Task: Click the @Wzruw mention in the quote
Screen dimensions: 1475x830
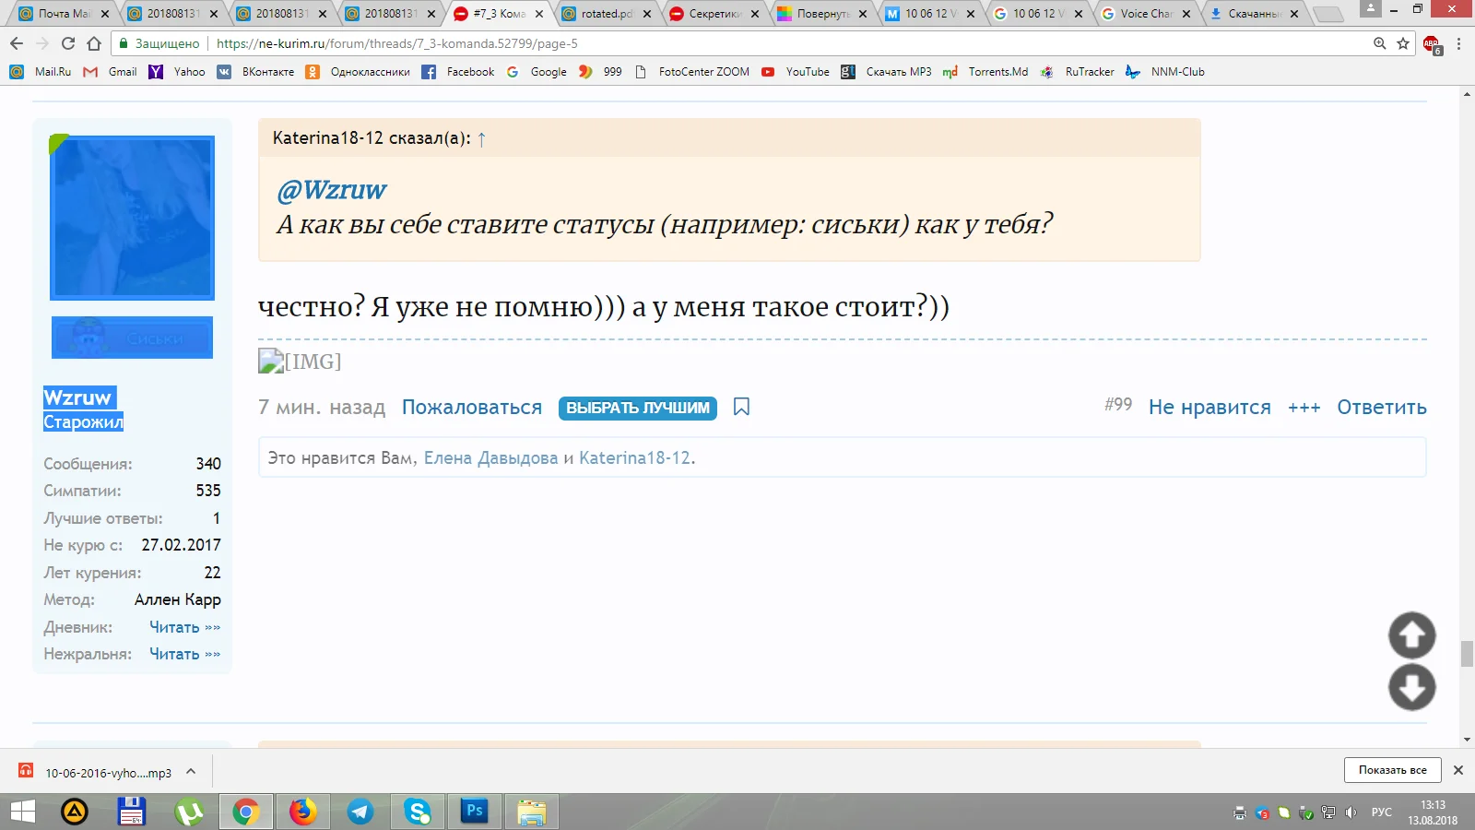Action: coord(332,190)
